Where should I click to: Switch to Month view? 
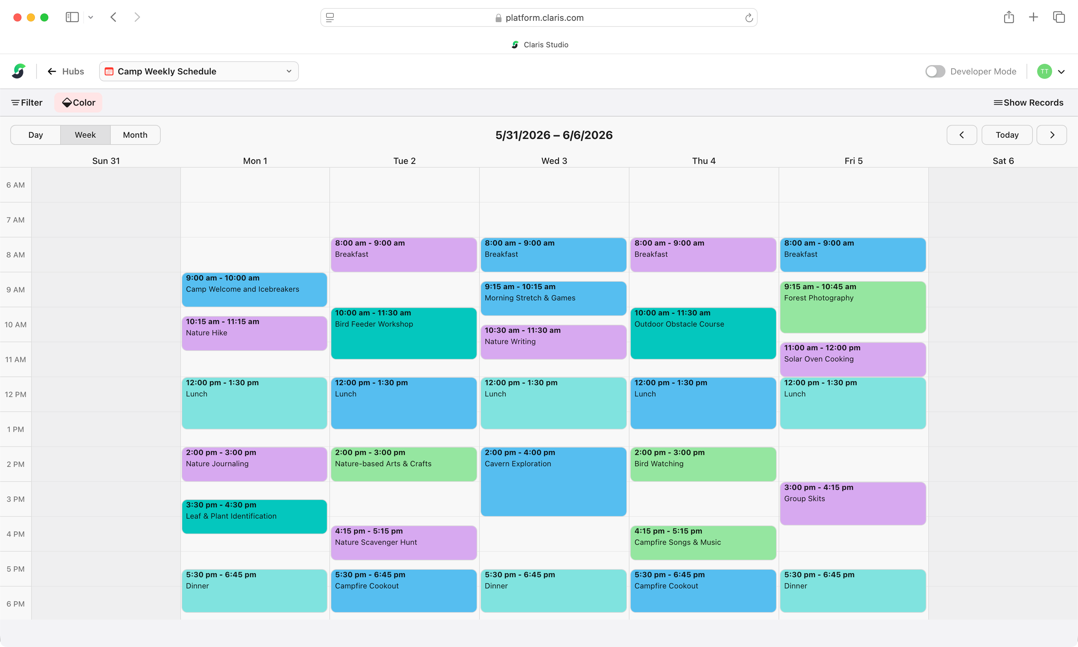point(135,135)
